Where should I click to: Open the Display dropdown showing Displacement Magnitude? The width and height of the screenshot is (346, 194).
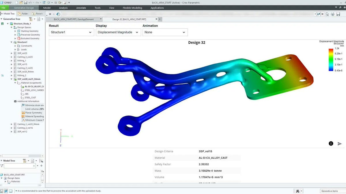point(118,32)
